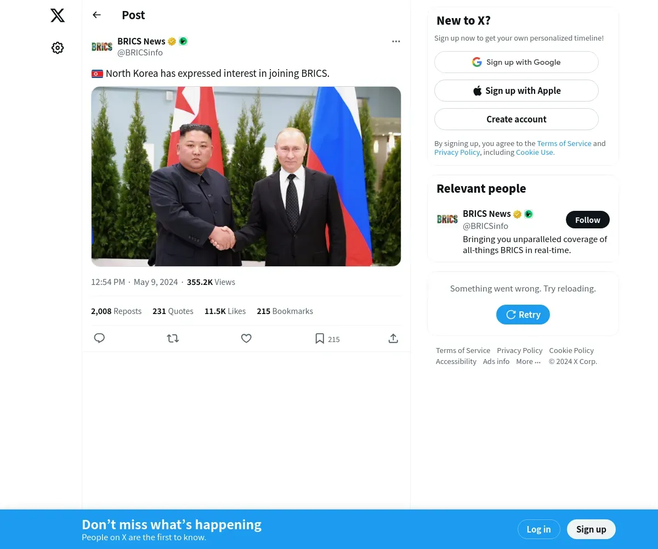Click the share upload icon under post

click(393, 338)
